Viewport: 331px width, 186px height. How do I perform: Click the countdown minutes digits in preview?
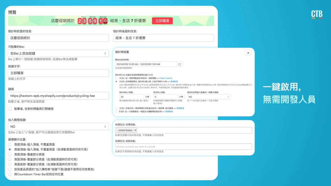(93, 21)
